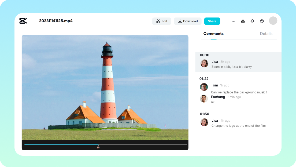Jump to timestamp 01:50
296x167 pixels.
tap(205, 114)
